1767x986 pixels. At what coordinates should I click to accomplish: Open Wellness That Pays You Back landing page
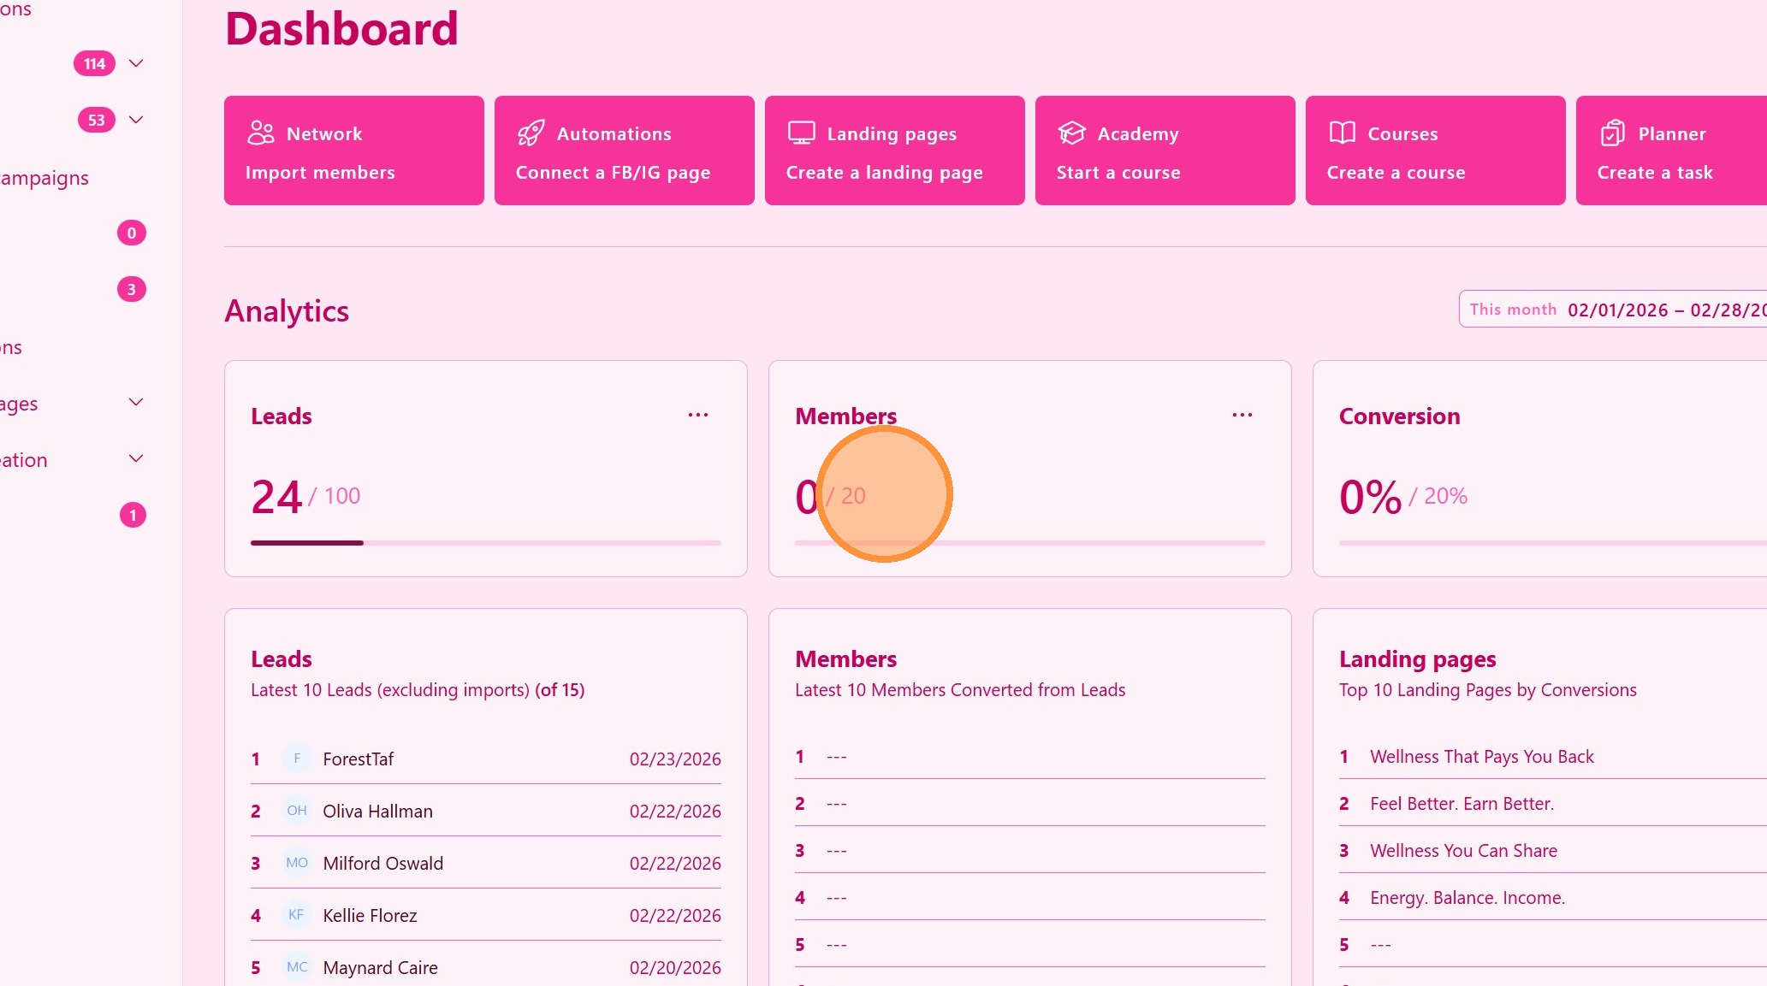click(x=1481, y=757)
